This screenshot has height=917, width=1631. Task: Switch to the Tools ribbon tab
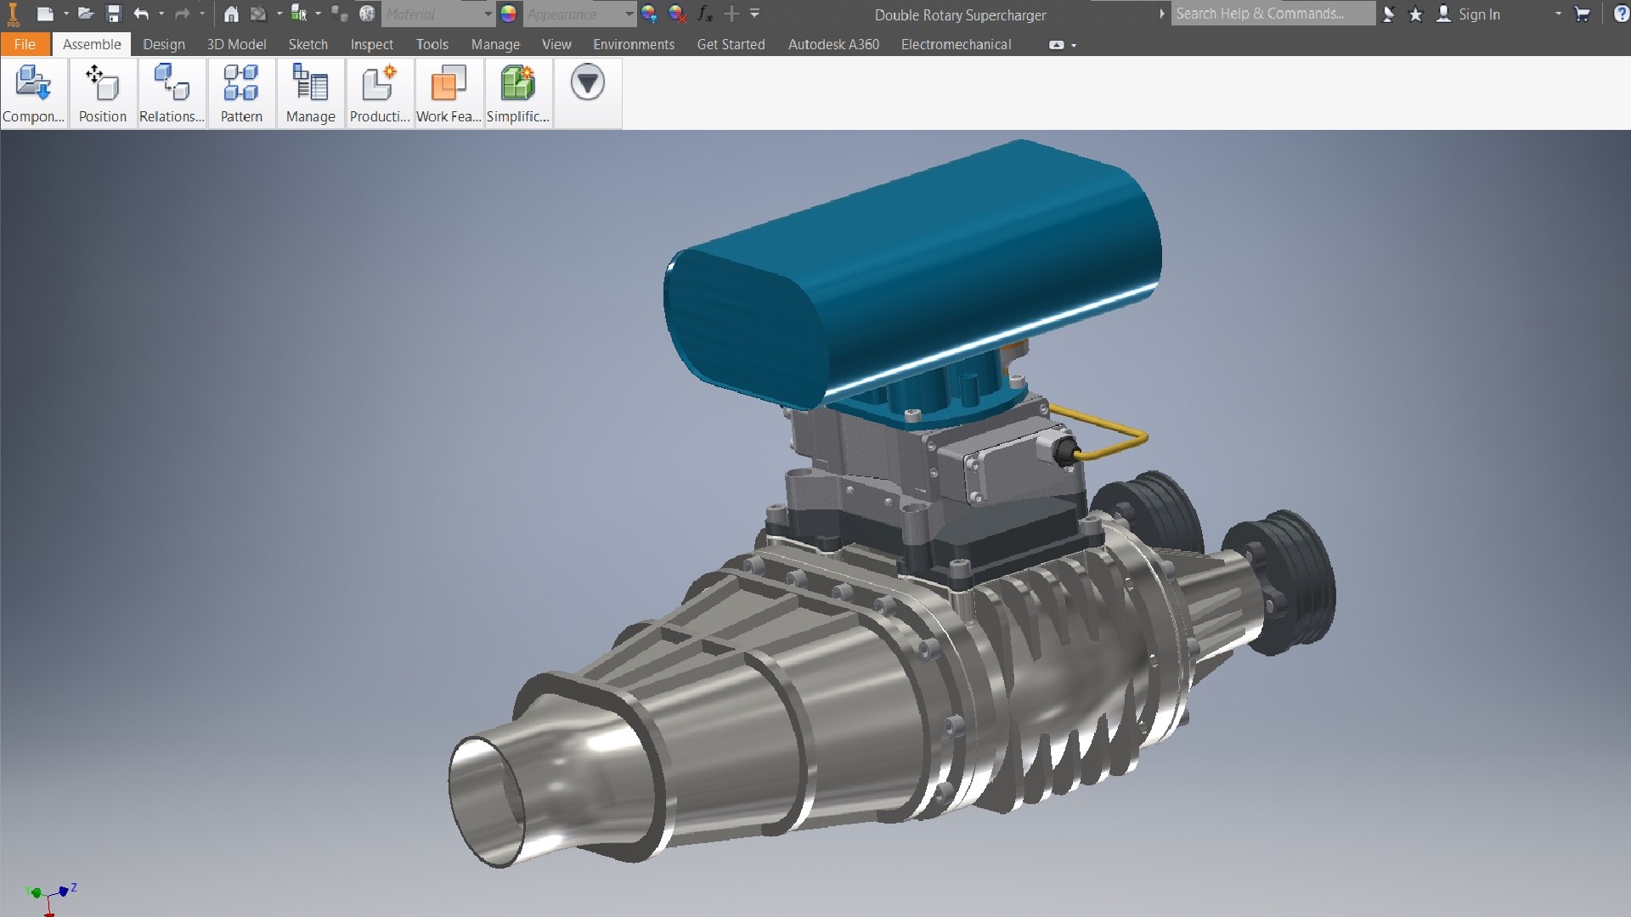(x=432, y=44)
